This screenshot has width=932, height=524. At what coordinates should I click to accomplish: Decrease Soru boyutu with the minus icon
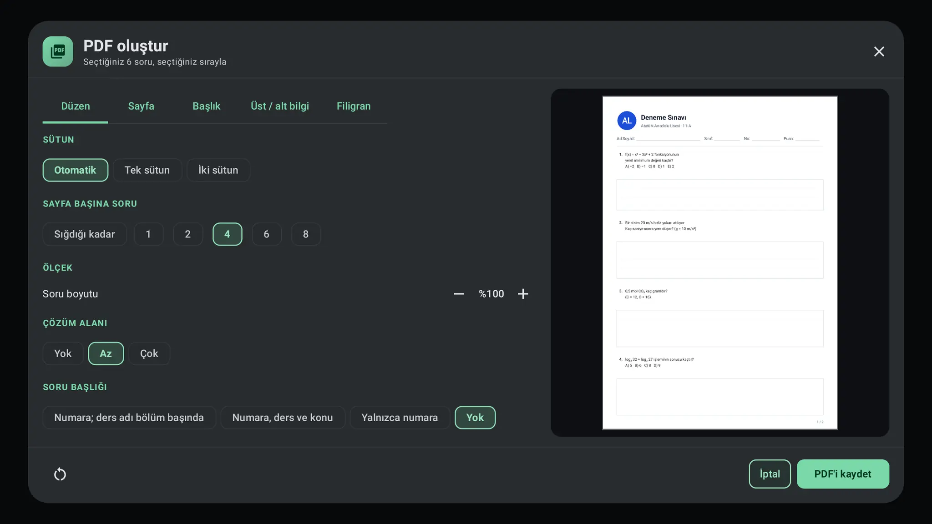tap(459, 294)
